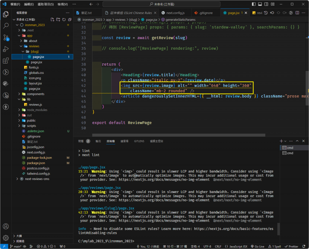Click the New File icon in explorer
Viewport: 309px width, 249px height.
53,20
